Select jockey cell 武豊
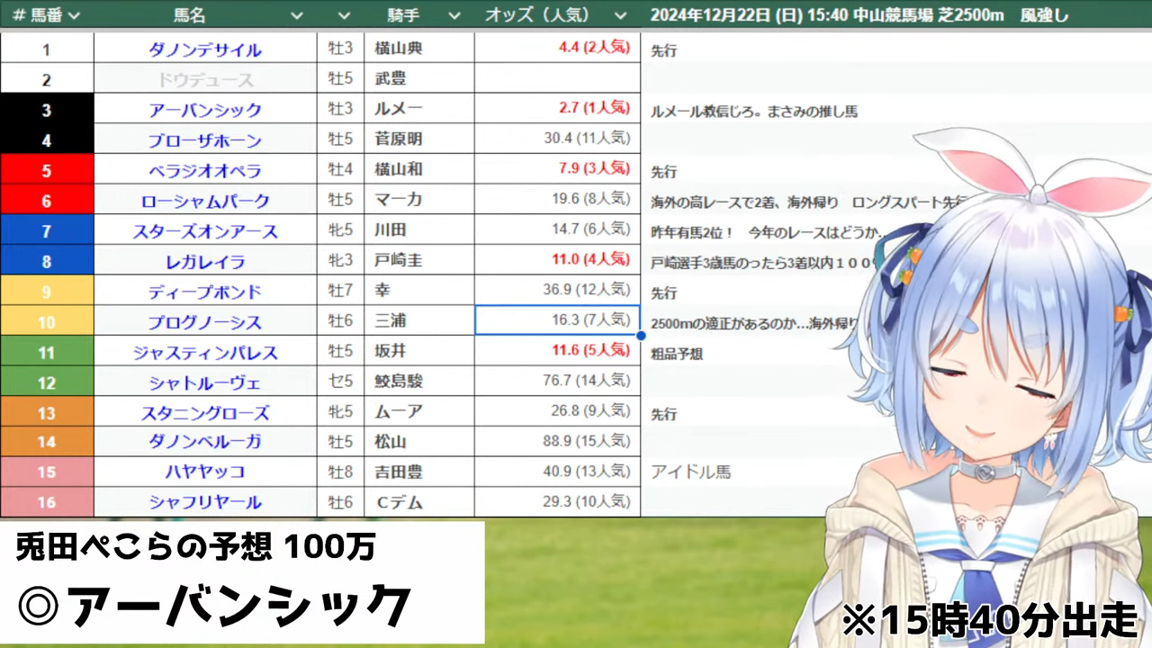1152x648 pixels. [x=419, y=79]
